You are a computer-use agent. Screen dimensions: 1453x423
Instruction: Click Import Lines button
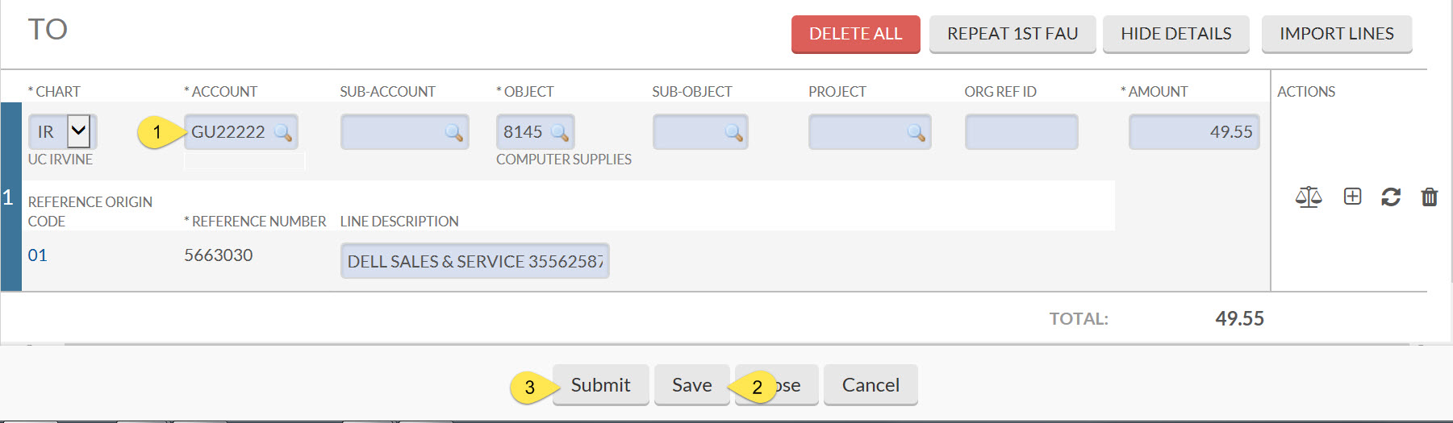point(1336,34)
